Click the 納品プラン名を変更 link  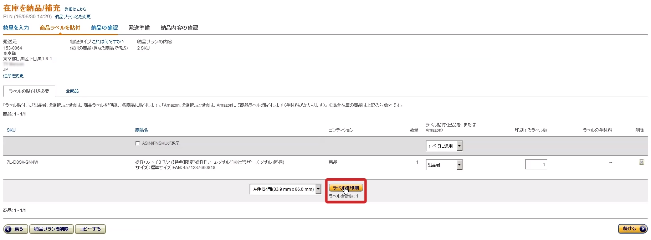click(x=72, y=17)
